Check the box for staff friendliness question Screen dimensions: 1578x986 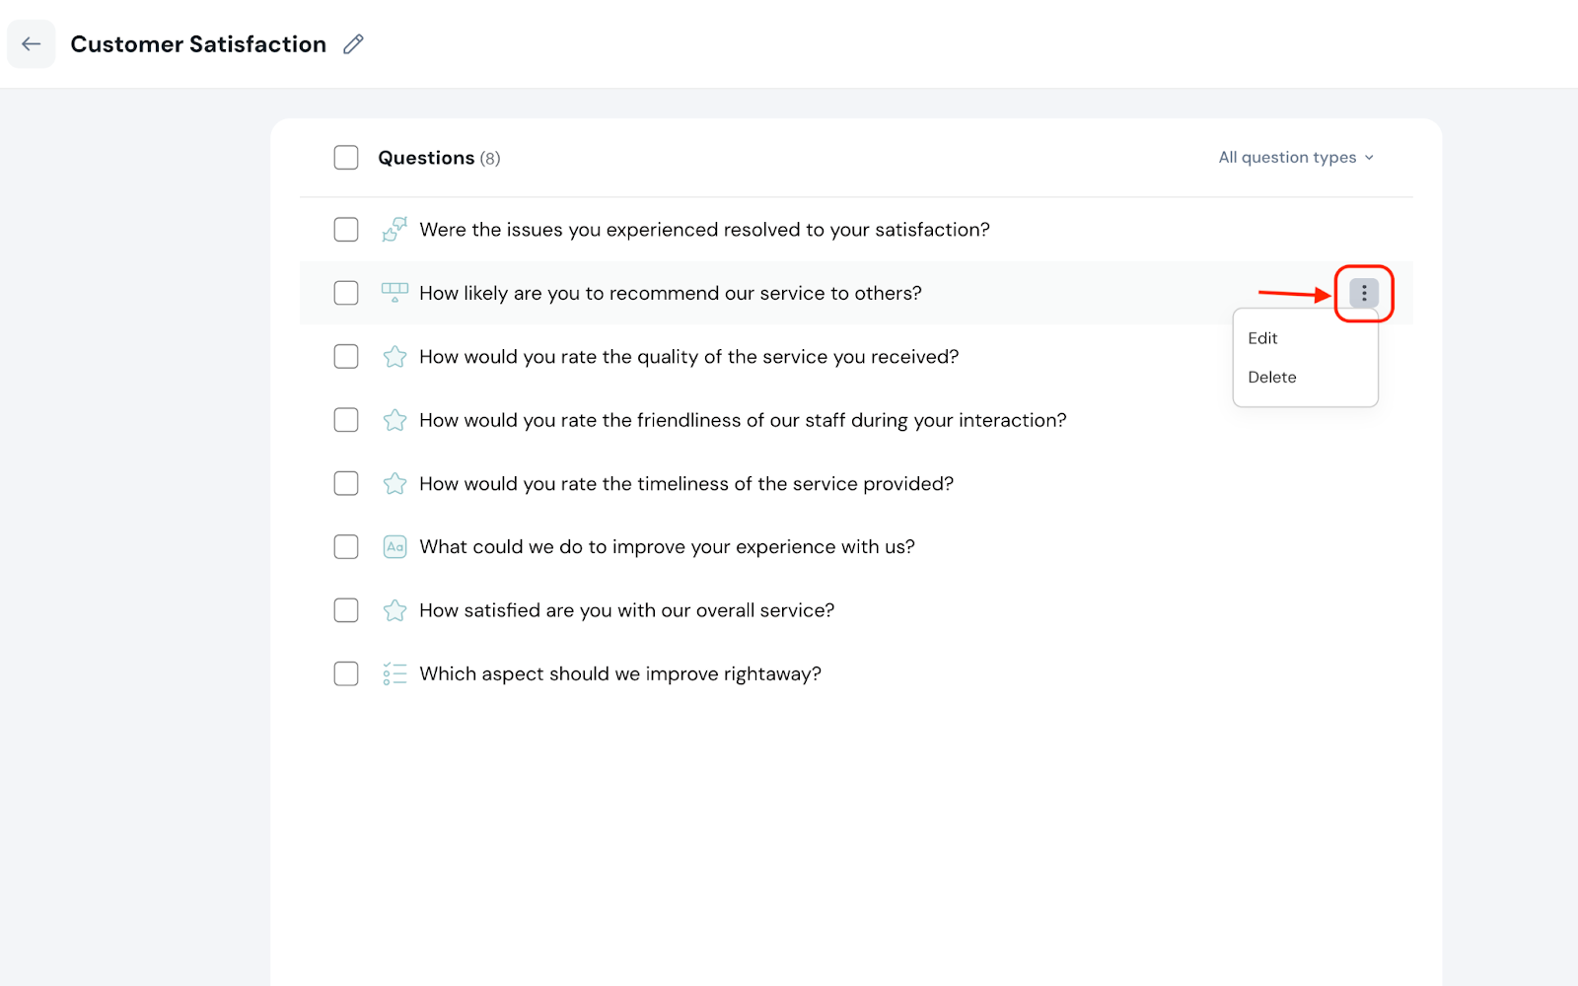click(346, 420)
